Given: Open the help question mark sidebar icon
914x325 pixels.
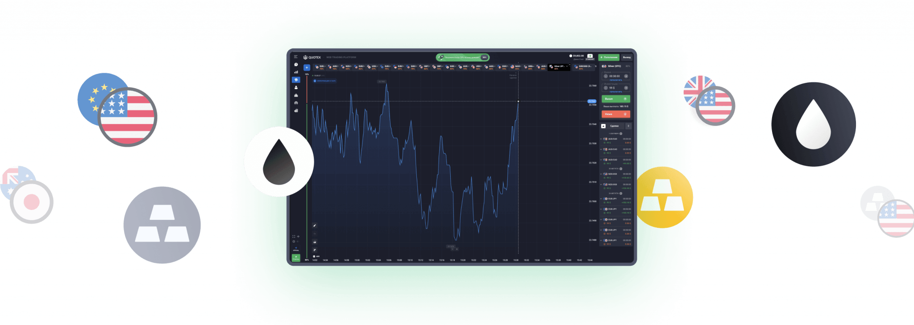Looking at the screenshot, I should [296, 65].
